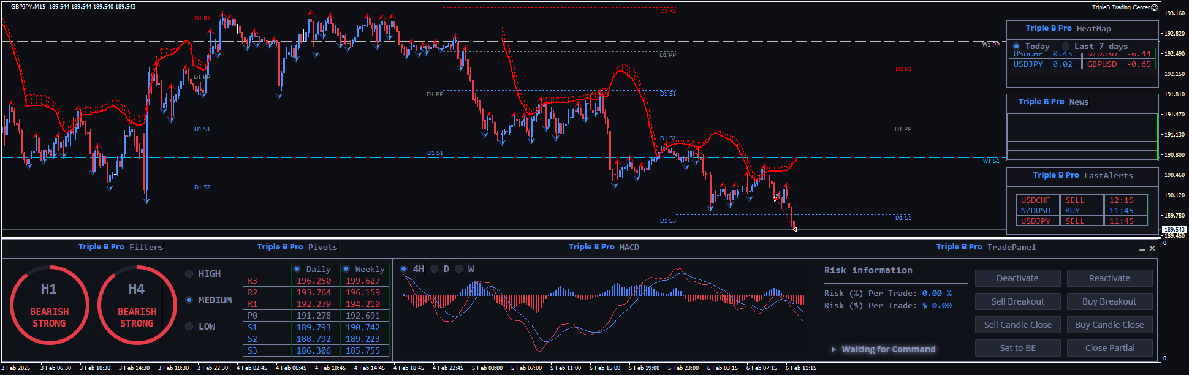This screenshot has width=1189, height=375.
Task: Switch MACD to the W timeframe
Action: point(459,269)
